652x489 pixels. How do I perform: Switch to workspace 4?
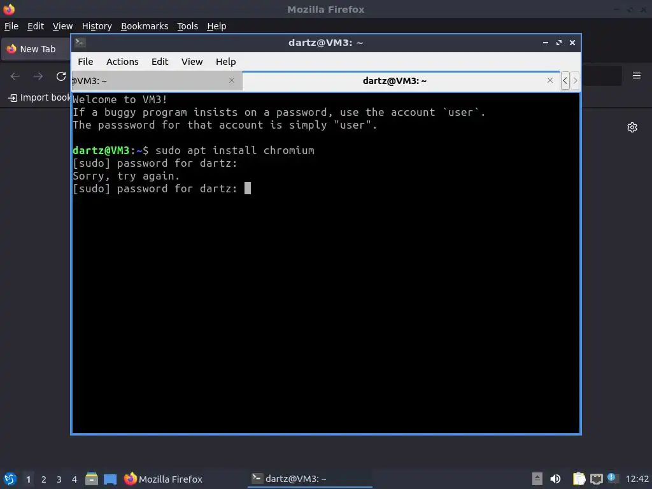[x=74, y=479]
